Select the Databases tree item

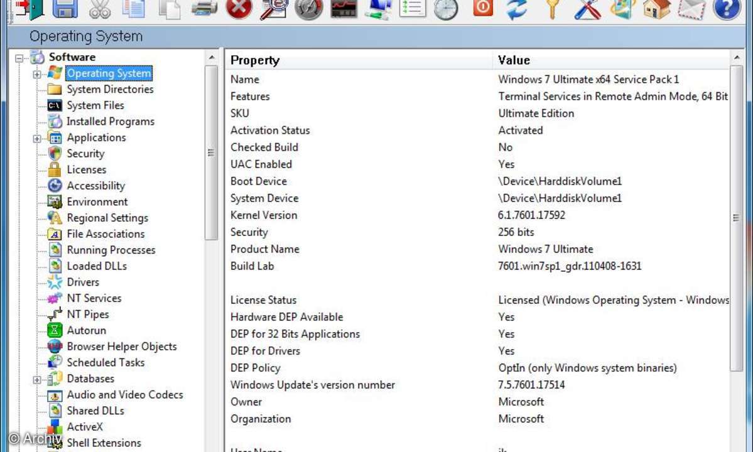pos(90,379)
